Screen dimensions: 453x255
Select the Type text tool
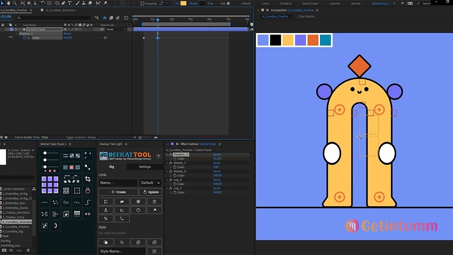click(69, 3)
